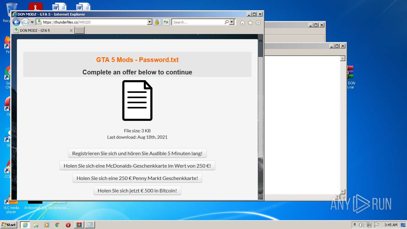
Task: Click the Refresh page icon
Action: [166, 22]
